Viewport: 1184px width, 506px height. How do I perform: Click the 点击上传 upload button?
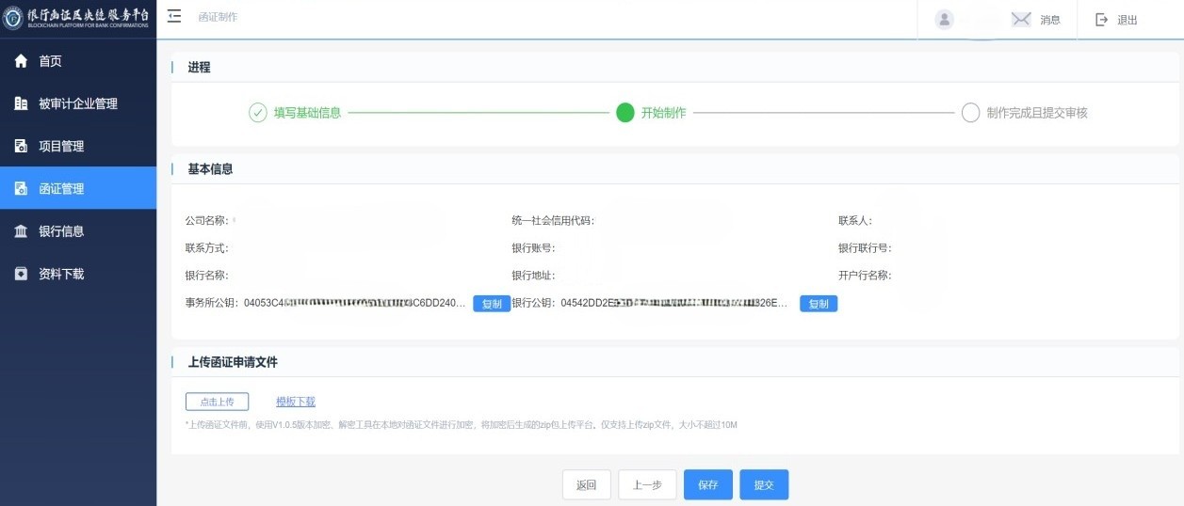pyautogui.click(x=217, y=402)
